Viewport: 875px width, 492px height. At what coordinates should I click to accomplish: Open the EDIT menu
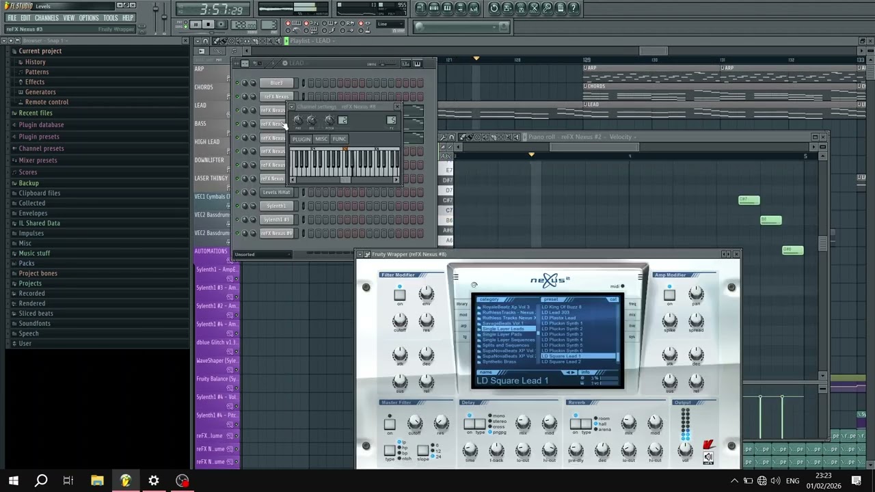point(25,18)
